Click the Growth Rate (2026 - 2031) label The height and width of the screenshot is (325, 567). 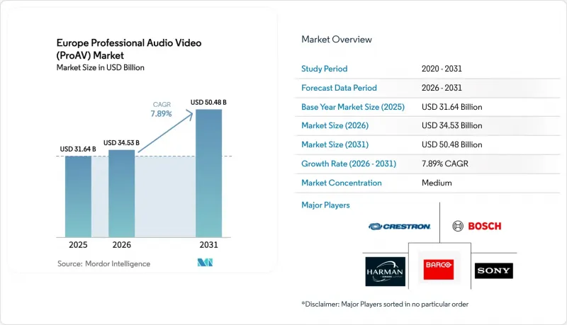[349, 164]
